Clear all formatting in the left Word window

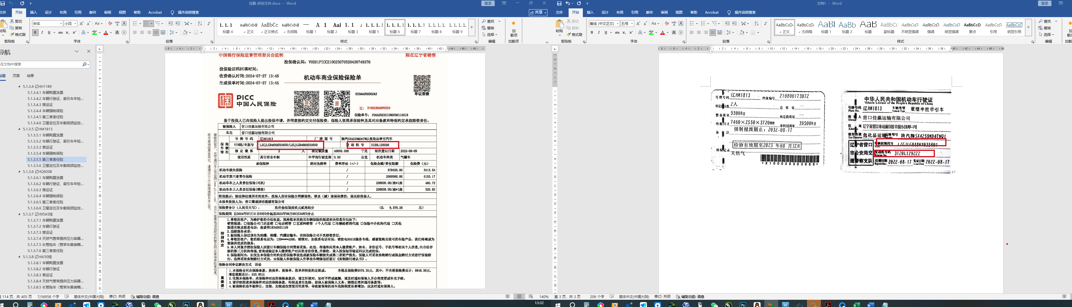point(110,24)
